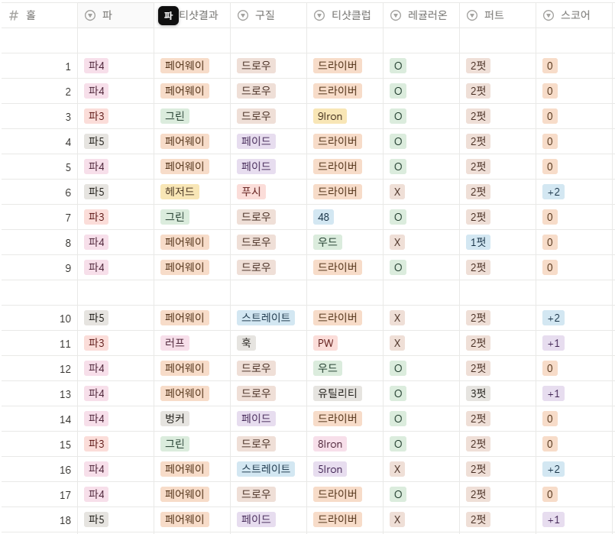
Task: Click the 48 club tag in hole 7
Action: coord(324,217)
